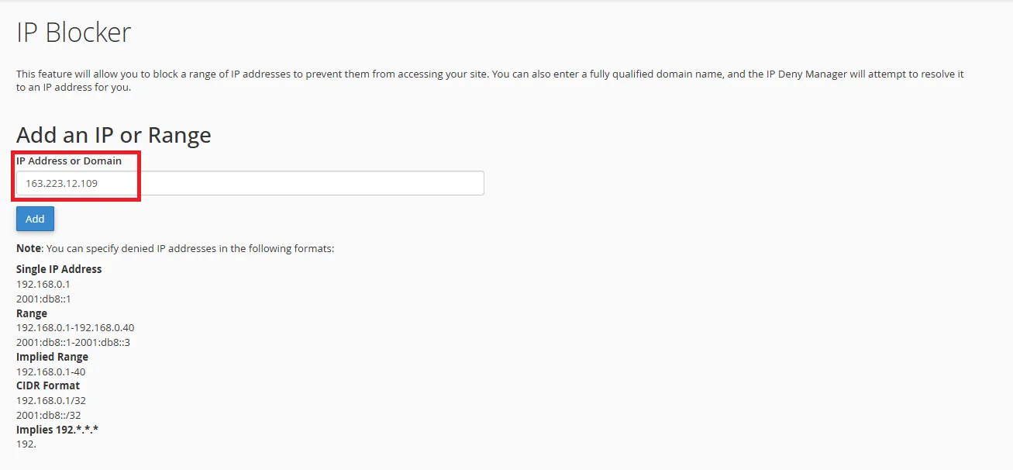Click the 192.168.0.1-40 implied range example
The image size is (1013, 470).
click(x=51, y=372)
